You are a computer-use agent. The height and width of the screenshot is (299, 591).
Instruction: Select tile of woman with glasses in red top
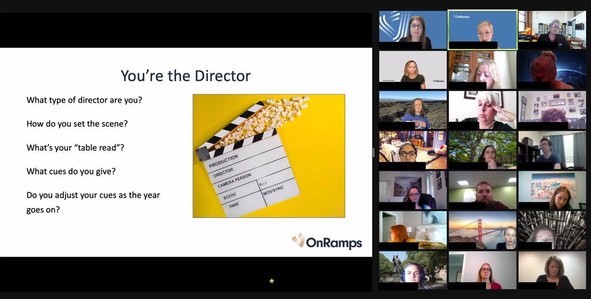483,270
